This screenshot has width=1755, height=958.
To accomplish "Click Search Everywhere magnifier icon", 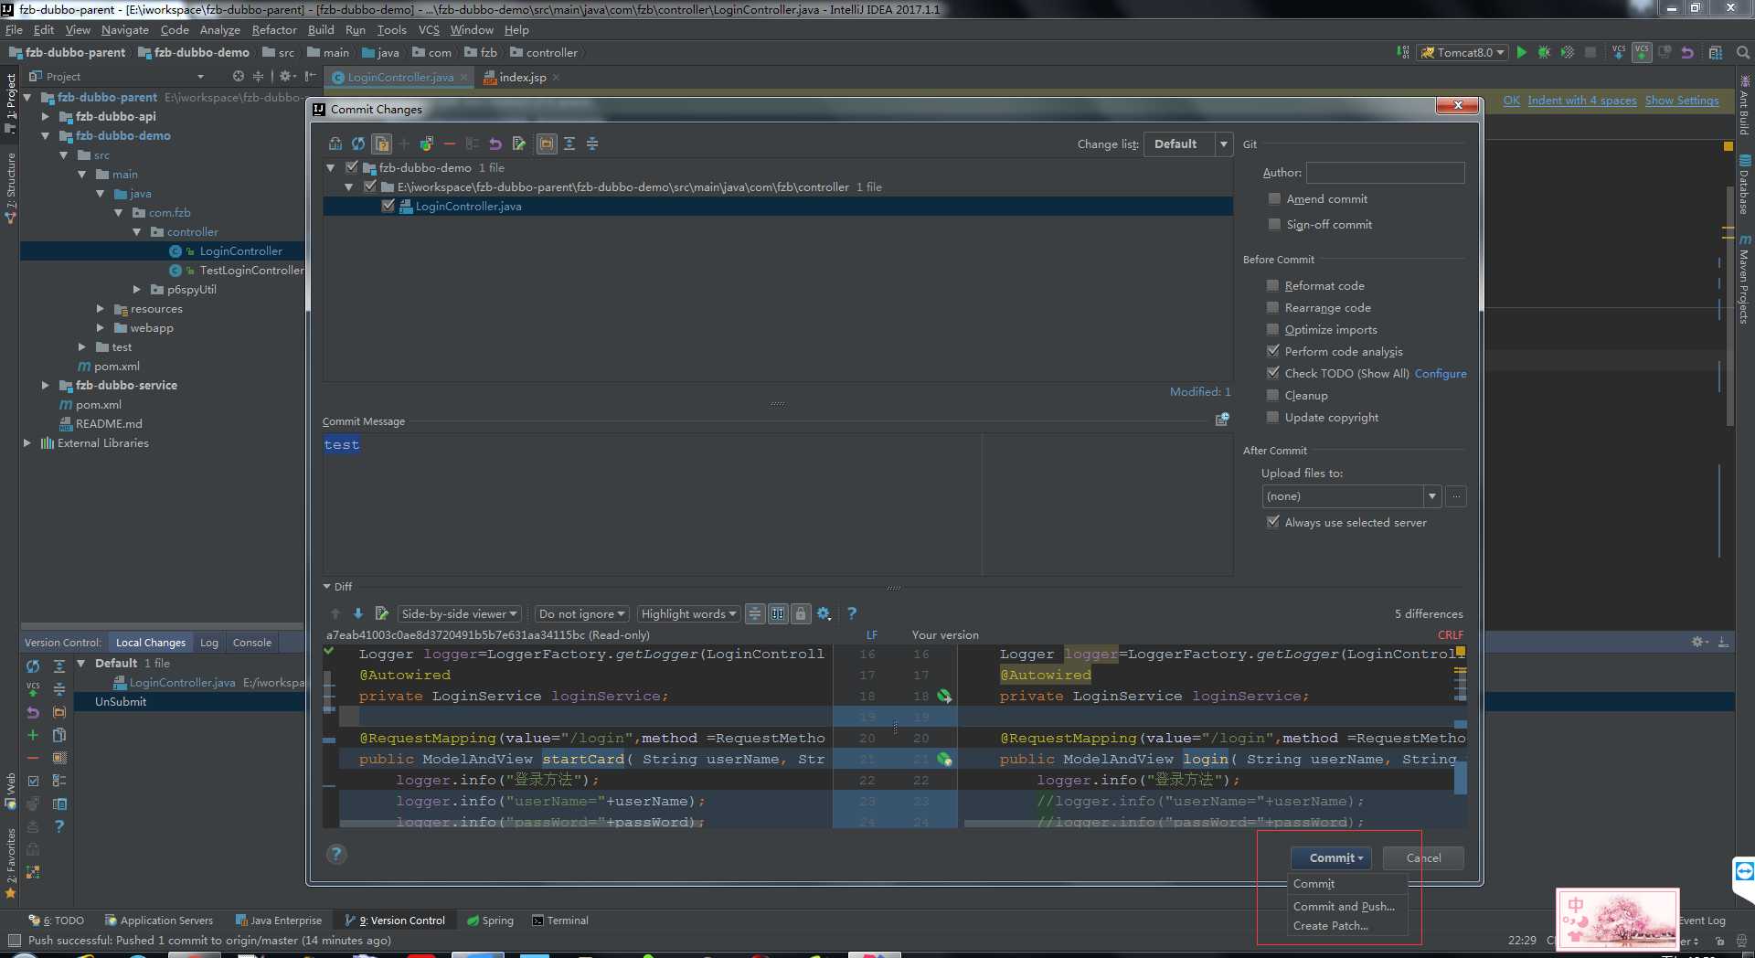I will tap(1743, 52).
